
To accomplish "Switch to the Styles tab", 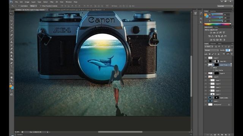I will (216, 27).
